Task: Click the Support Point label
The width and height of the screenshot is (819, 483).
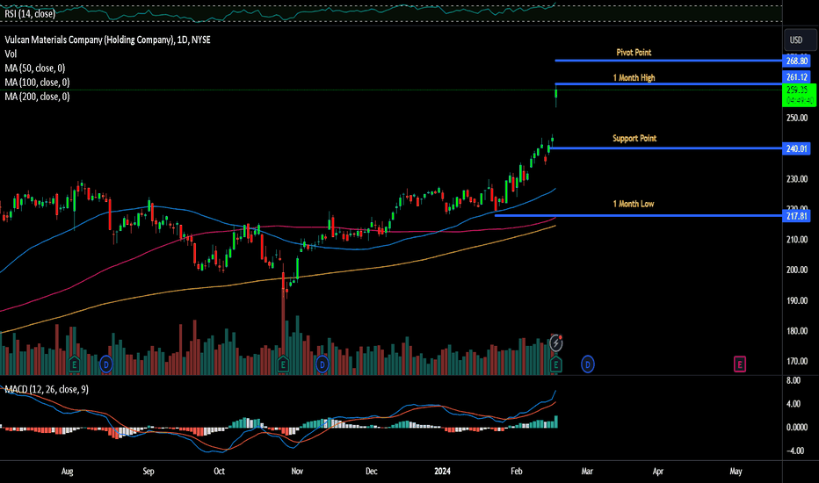Action: coord(634,139)
